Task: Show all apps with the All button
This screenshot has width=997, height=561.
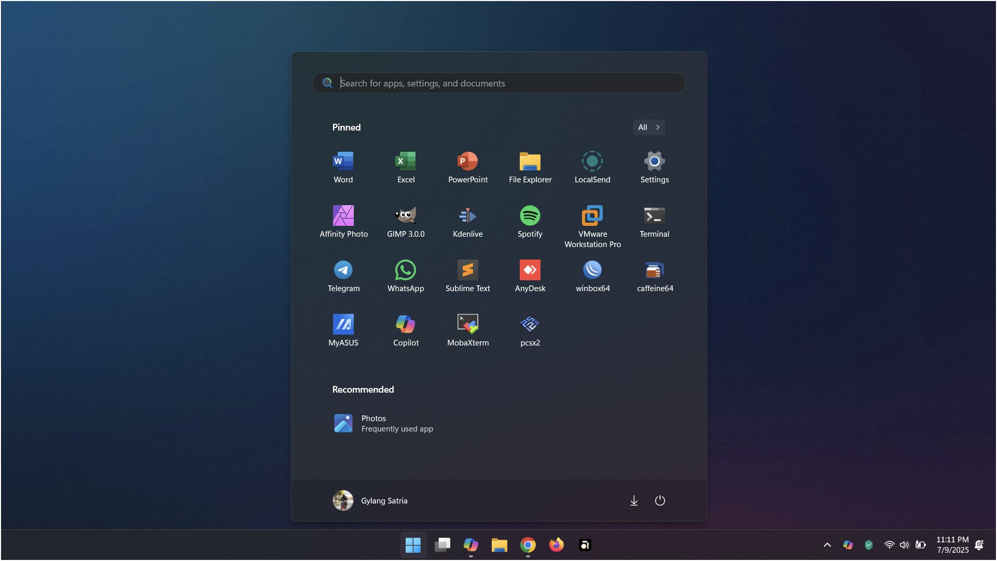Action: click(648, 127)
